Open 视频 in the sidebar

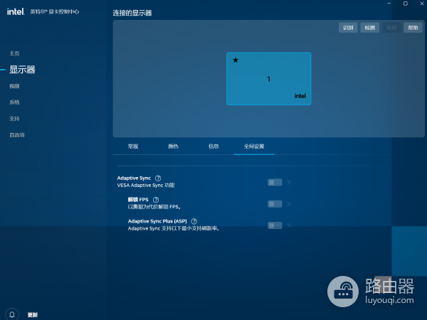point(14,86)
